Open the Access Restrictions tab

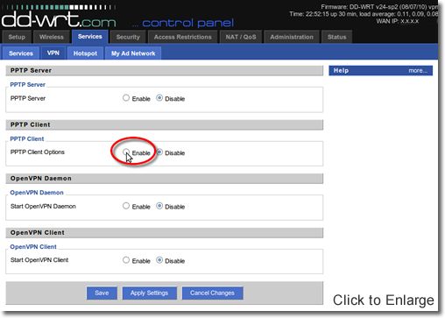[x=183, y=37]
